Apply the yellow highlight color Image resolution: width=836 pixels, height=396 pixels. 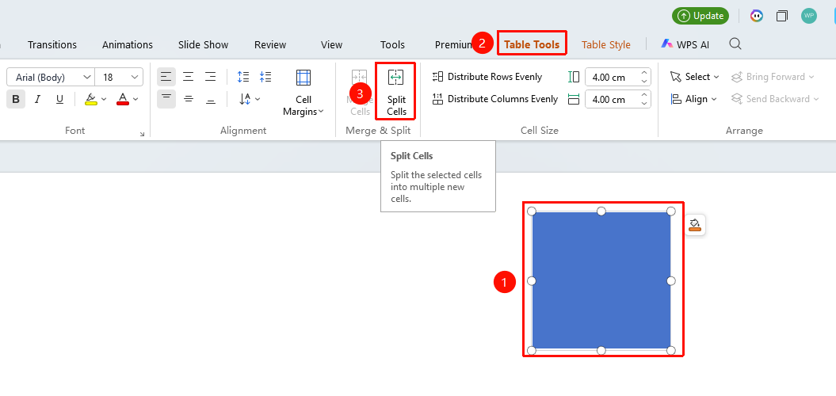point(91,99)
